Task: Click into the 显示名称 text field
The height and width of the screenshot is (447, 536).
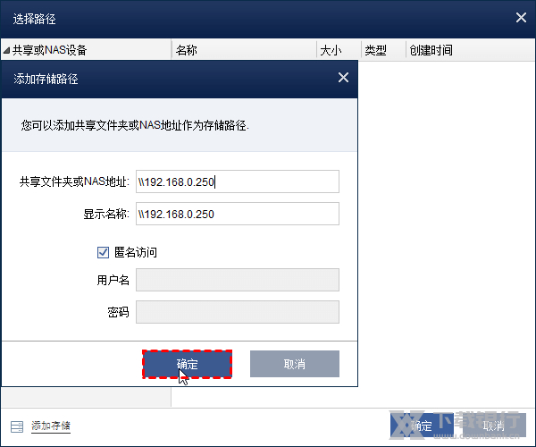Action: 237,214
